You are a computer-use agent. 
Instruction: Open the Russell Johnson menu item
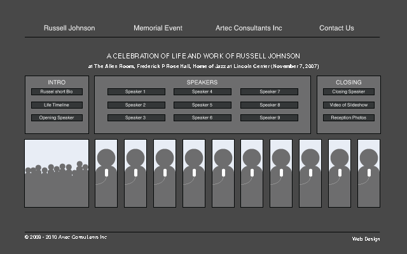click(x=69, y=28)
